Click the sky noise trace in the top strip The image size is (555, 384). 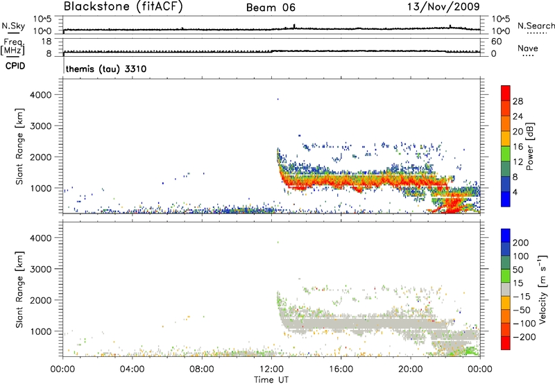click(271, 29)
